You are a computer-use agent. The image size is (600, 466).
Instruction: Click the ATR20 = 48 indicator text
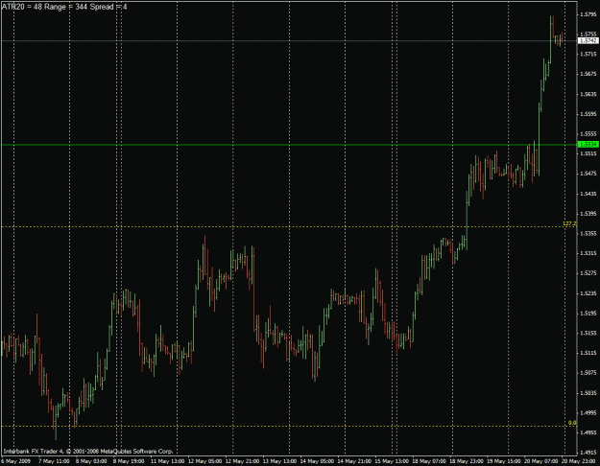pyautogui.click(x=22, y=7)
